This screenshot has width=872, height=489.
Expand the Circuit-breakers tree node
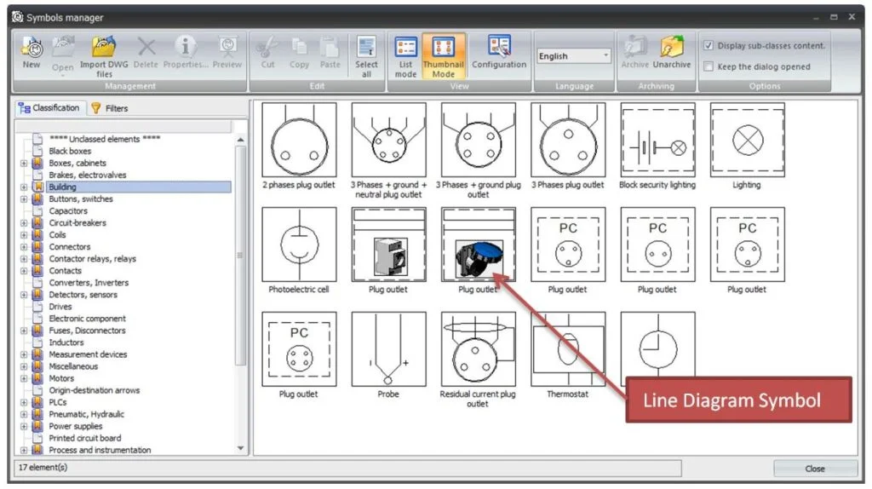coord(24,223)
